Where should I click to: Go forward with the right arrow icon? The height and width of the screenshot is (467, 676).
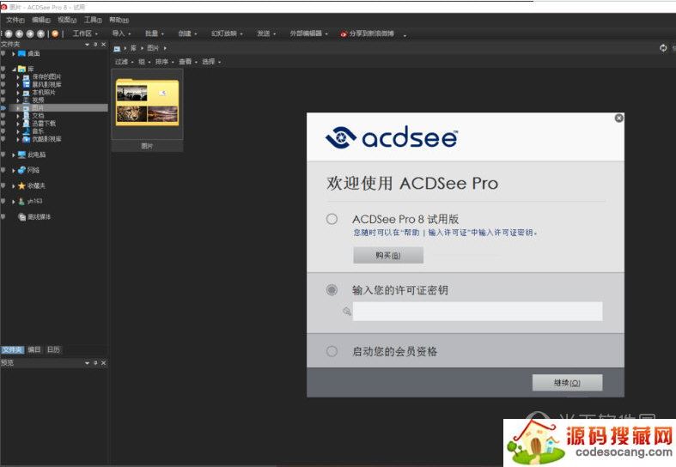(30, 33)
